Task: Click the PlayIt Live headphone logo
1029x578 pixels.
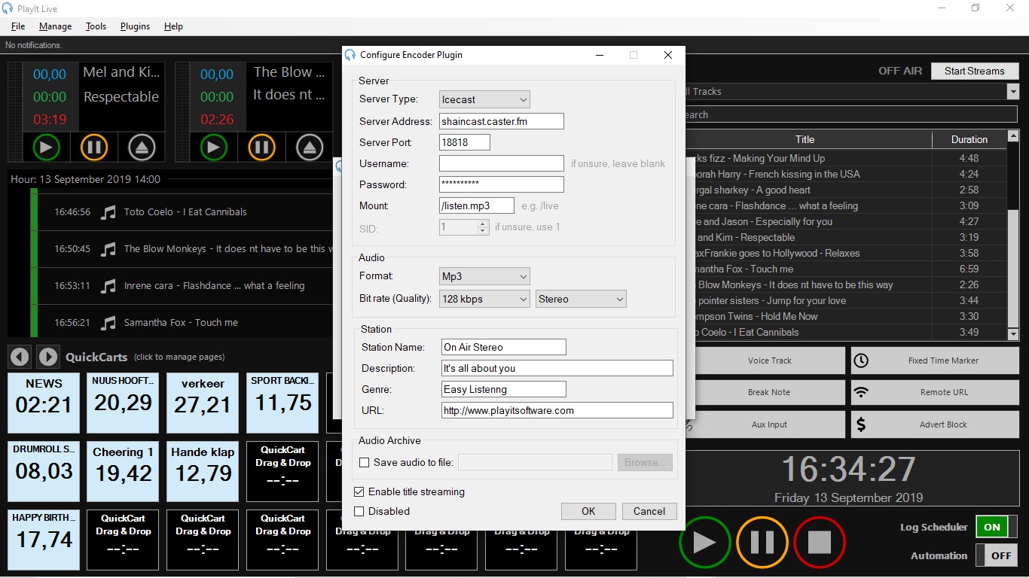Action: pos(8,9)
